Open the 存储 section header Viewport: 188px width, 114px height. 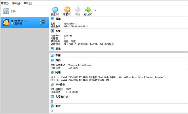58,55
